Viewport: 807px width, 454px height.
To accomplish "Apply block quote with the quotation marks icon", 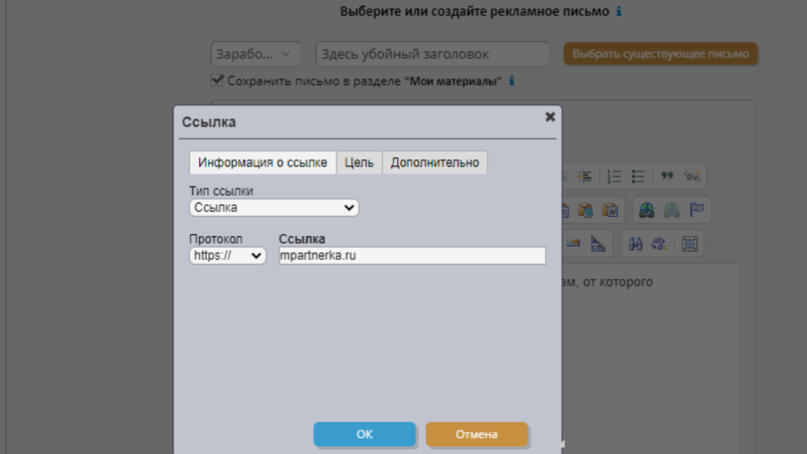I will 667,177.
